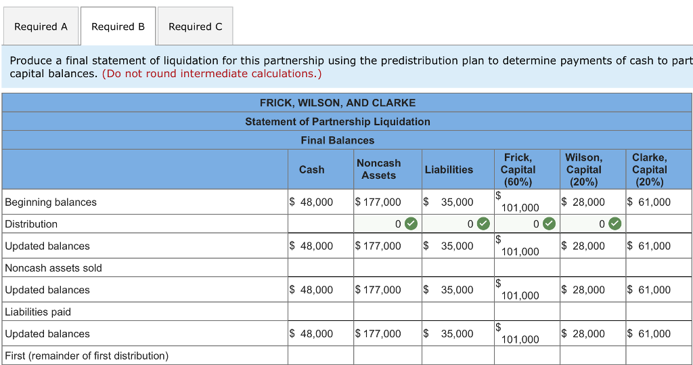Select the Required B tab
Screen dimensions: 693x365
(118, 26)
